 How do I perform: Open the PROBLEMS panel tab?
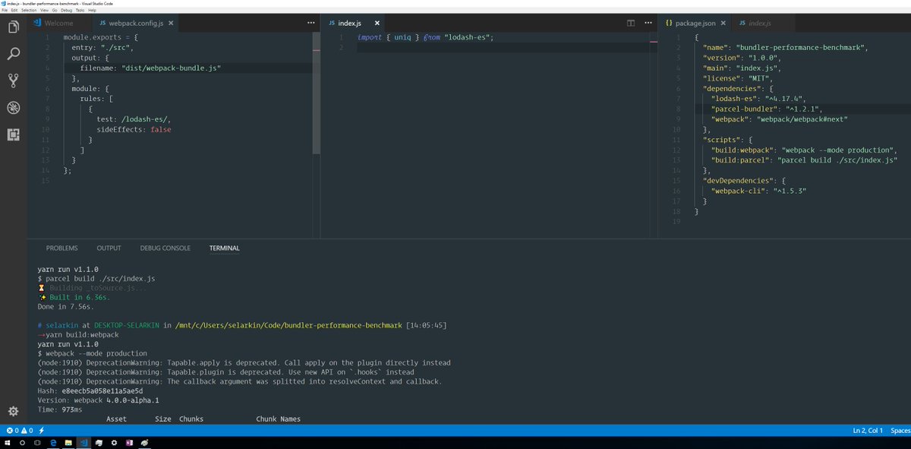[x=62, y=248]
